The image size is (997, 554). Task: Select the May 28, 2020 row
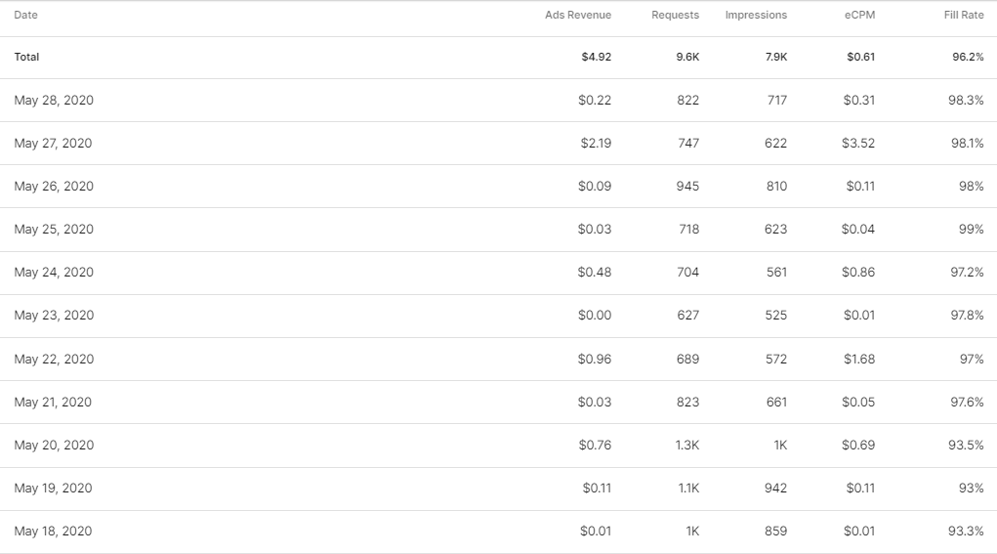(54, 101)
